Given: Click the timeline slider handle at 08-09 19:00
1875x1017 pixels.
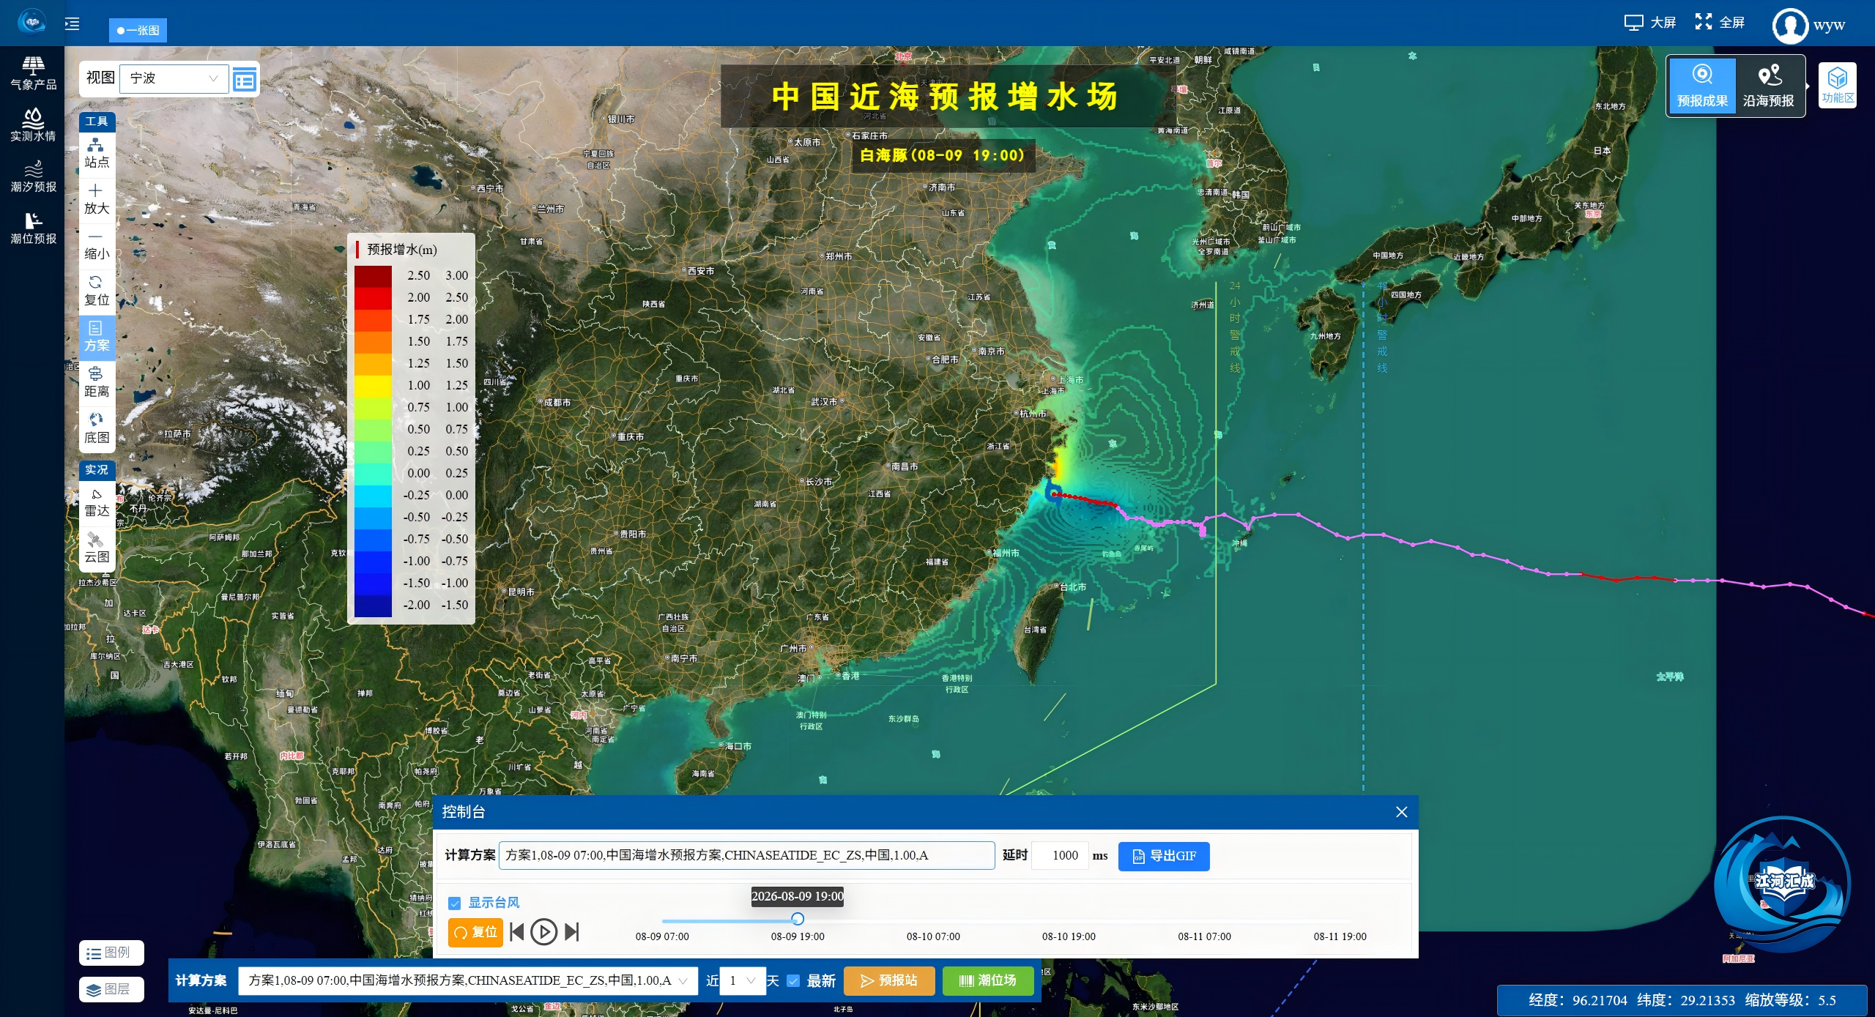Looking at the screenshot, I should point(798,919).
